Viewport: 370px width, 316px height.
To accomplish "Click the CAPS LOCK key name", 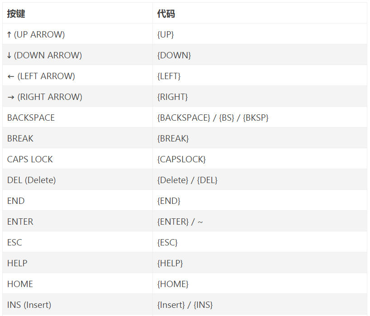I will point(30,160).
